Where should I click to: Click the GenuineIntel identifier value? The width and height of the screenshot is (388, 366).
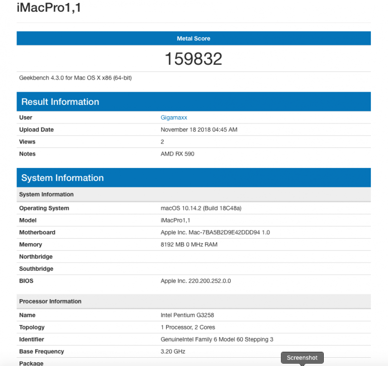pyautogui.click(x=217, y=340)
